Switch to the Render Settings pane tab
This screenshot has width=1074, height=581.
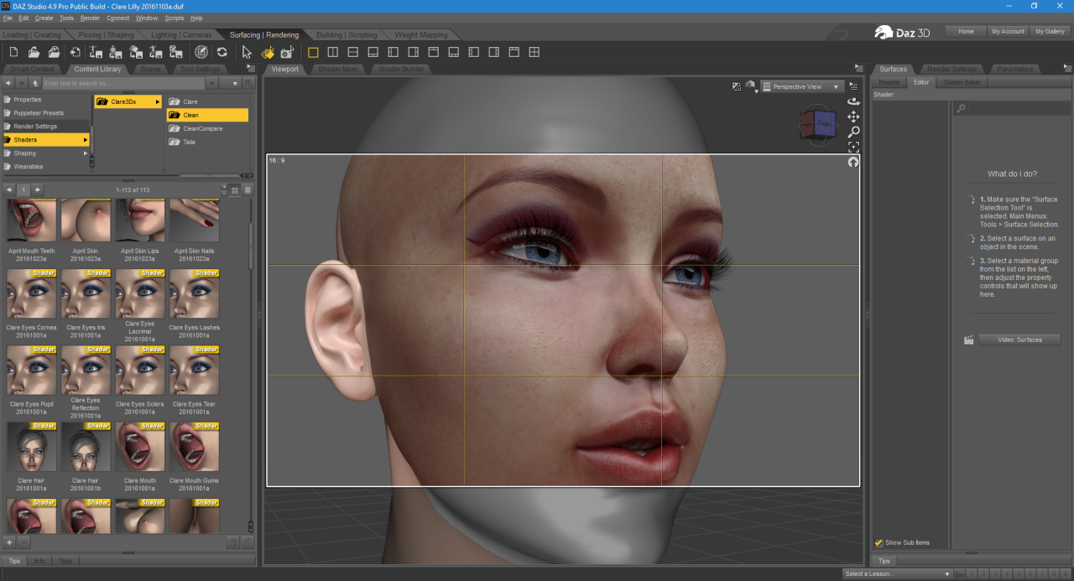click(951, 69)
